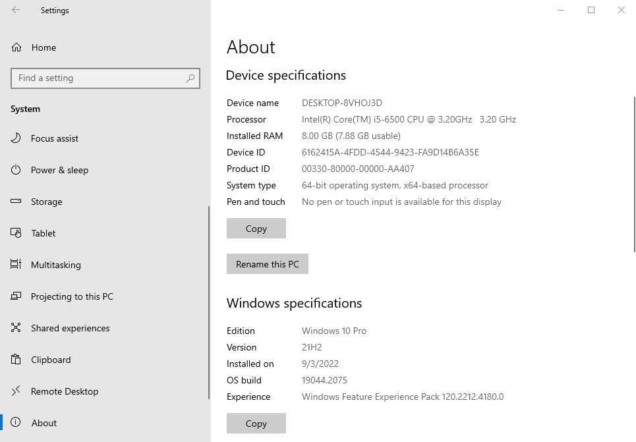Copy the Windows specifications
The height and width of the screenshot is (442, 636).
[x=256, y=424]
